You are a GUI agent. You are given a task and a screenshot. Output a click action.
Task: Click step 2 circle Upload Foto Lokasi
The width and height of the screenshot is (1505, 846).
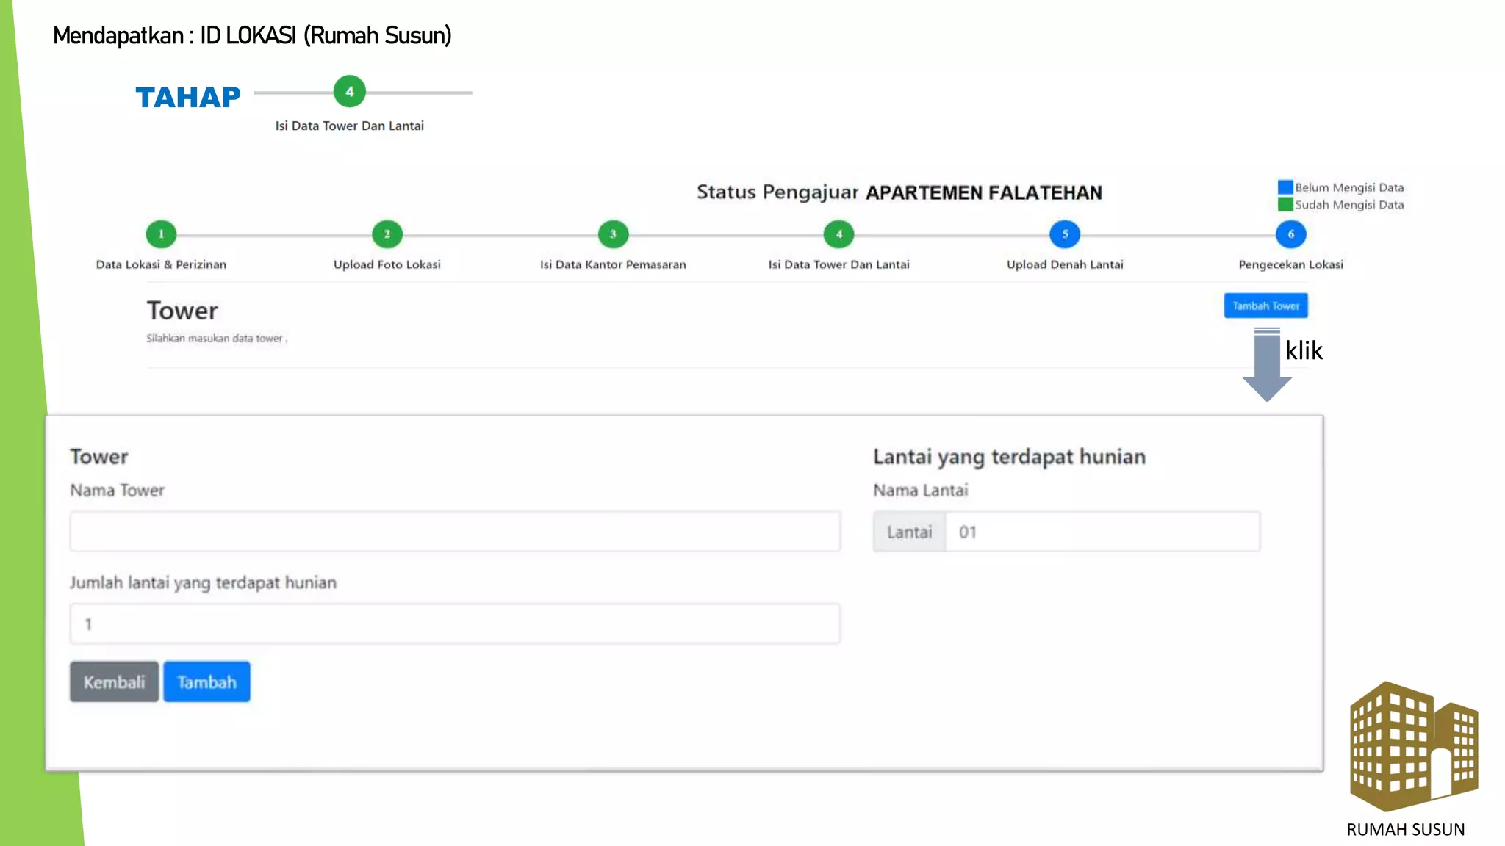[387, 234]
